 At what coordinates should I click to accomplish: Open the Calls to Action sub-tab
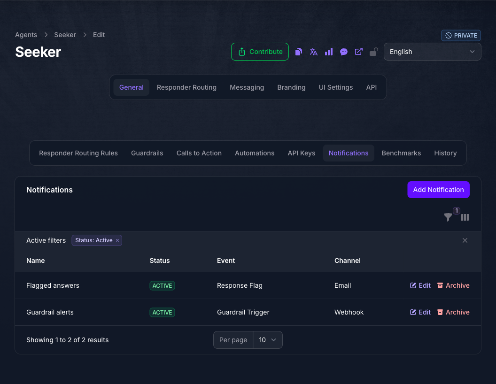[199, 154]
